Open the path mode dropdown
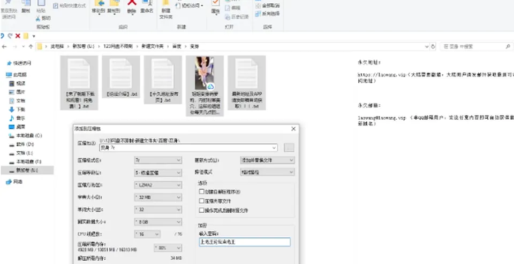The image size is (514, 264). pyautogui.click(x=268, y=172)
